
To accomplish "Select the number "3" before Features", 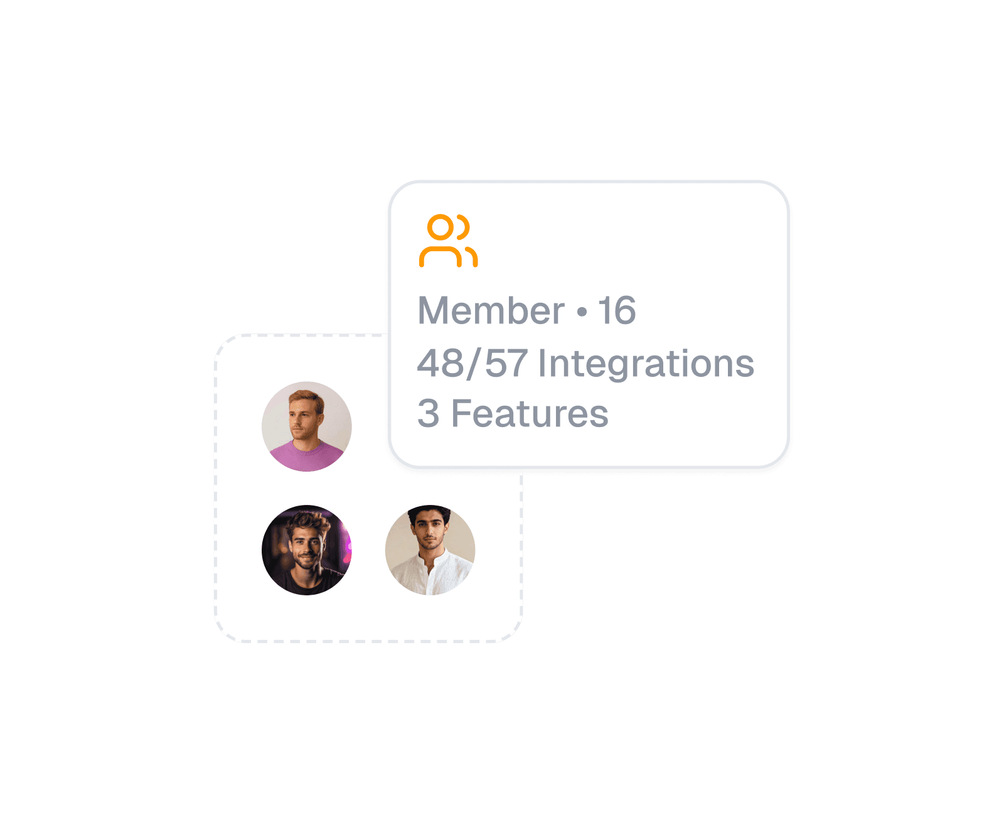I will 429,414.
